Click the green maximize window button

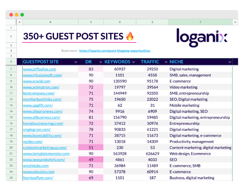[x=22, y=15]
